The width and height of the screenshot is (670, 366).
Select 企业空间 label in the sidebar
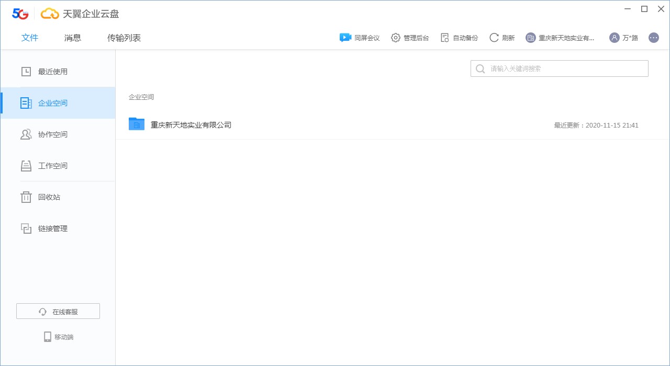pyautogui.click(x=53, y=103)
